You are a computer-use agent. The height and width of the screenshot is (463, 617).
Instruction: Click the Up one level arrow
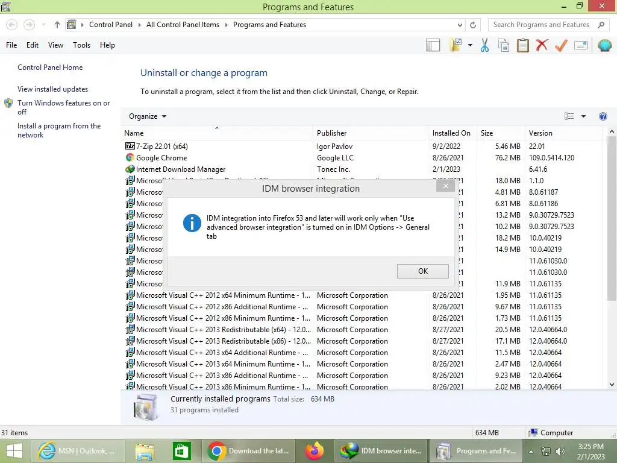coord(57,25)
